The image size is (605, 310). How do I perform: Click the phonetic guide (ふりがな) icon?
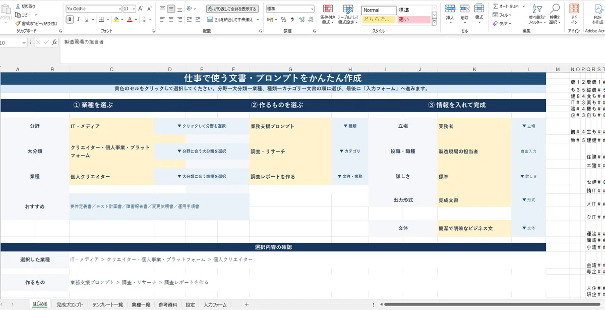[x=144, y=19]
